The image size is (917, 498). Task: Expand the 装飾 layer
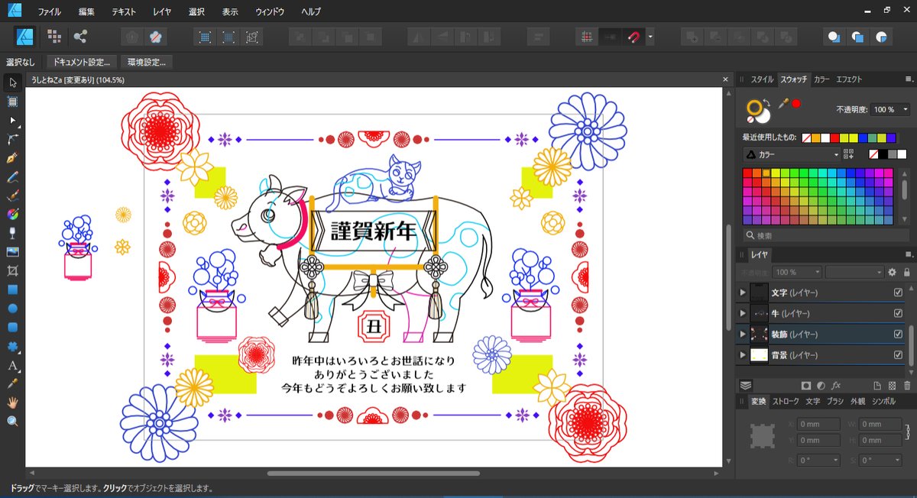click(742, 335)
